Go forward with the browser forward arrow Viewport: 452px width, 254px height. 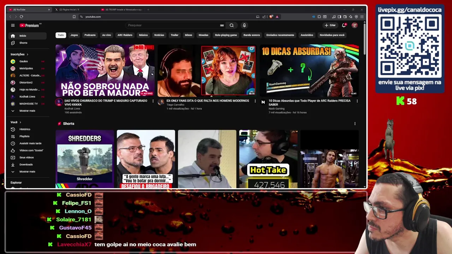(16, 17)
